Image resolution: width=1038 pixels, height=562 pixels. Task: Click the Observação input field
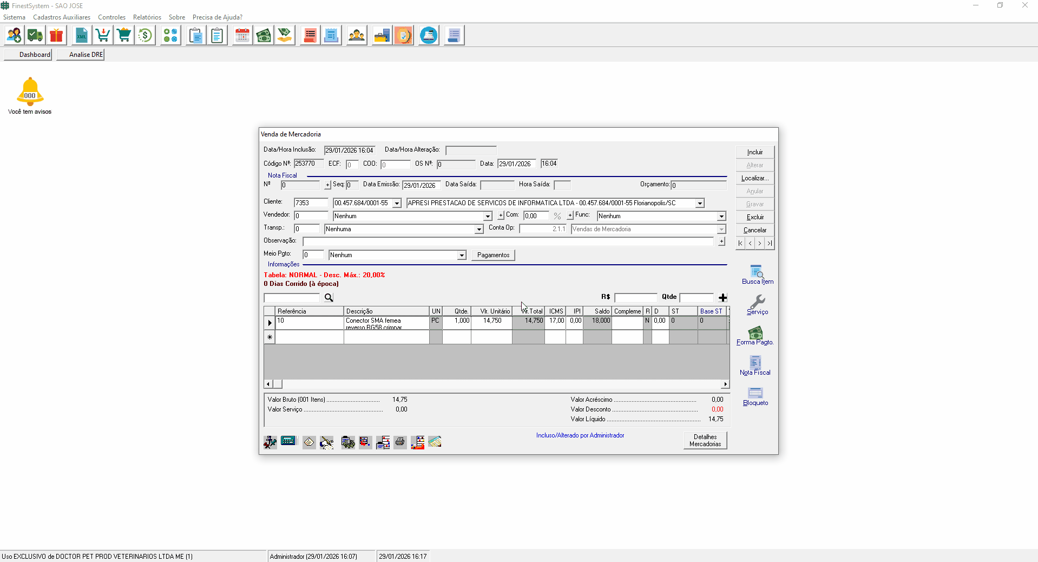pos(509,241)
